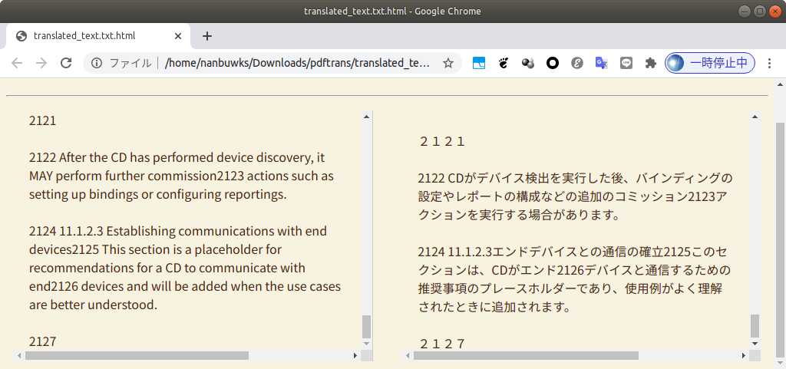The image size is (786, 369).
Task: Click left arrow of right pane horizontal scrollbar
Action: click(408, 355)
